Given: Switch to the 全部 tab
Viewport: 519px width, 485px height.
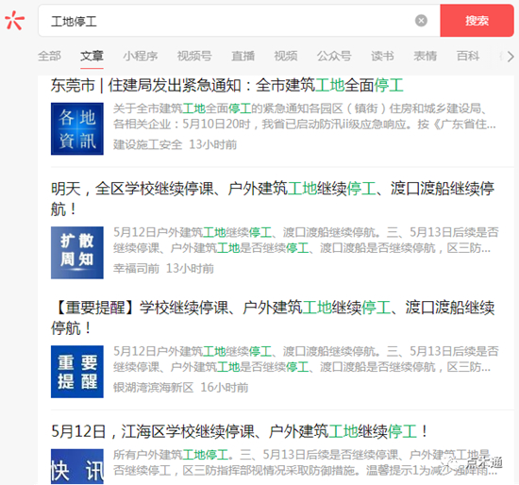Looking at the screenshot, I should 49,56.
